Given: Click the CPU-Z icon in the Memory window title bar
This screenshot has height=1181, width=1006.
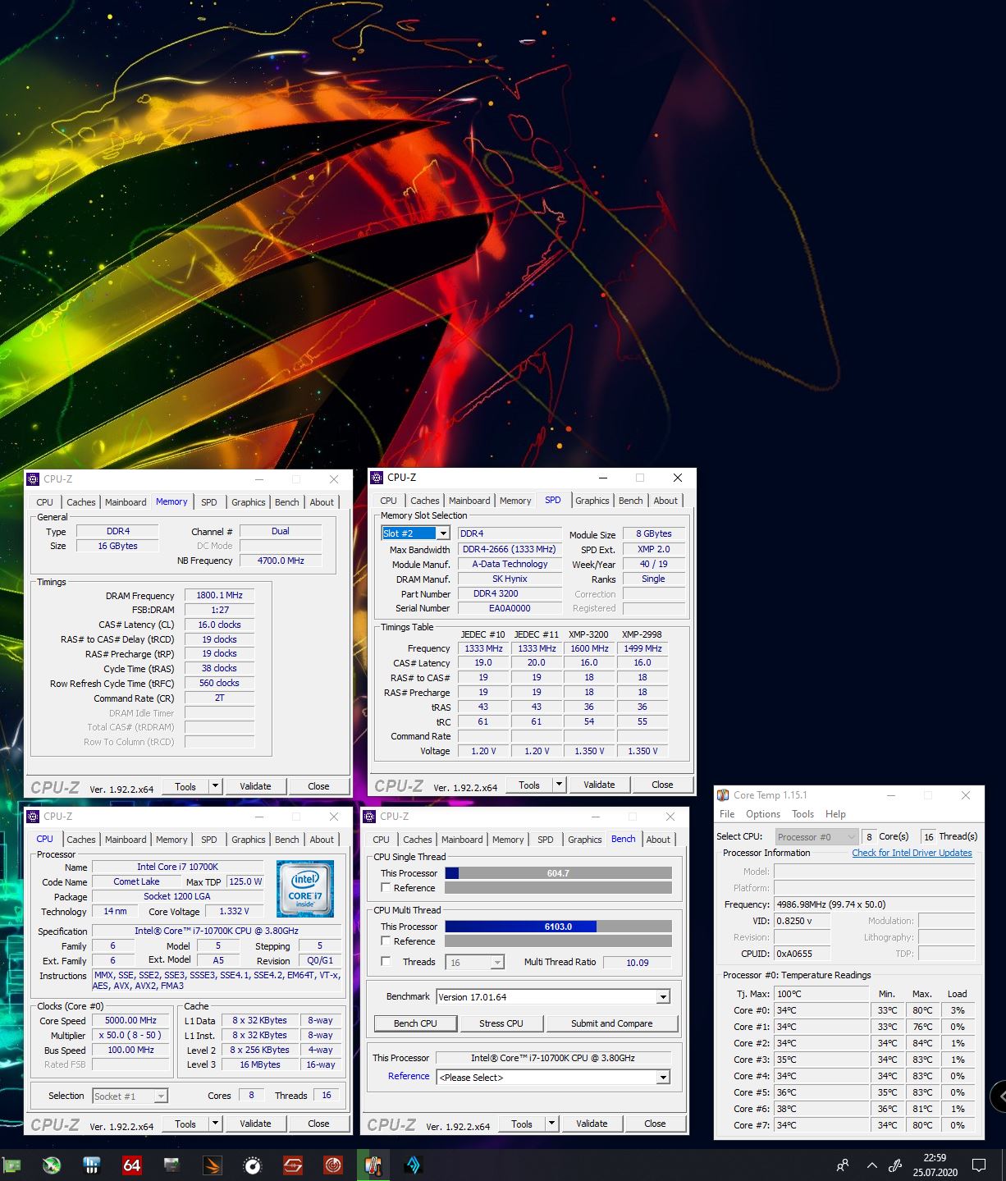Looking at the screenshot, I should [x=33, y=479].
